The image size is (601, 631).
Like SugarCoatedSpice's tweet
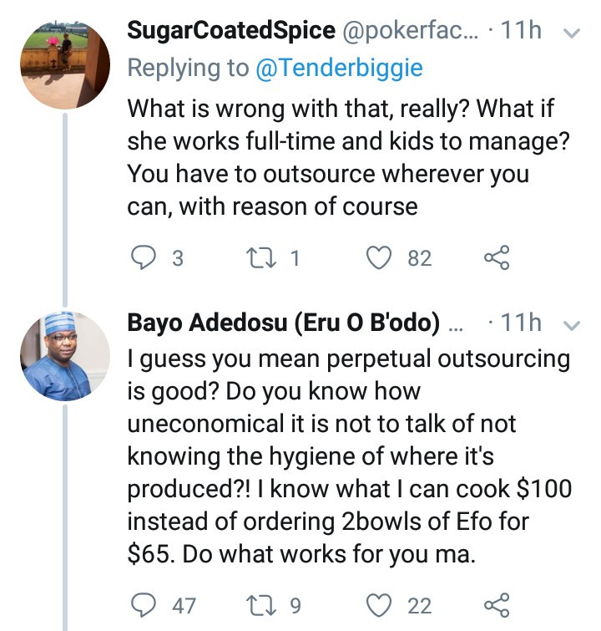pyautogui.click(x=379, y=257)
